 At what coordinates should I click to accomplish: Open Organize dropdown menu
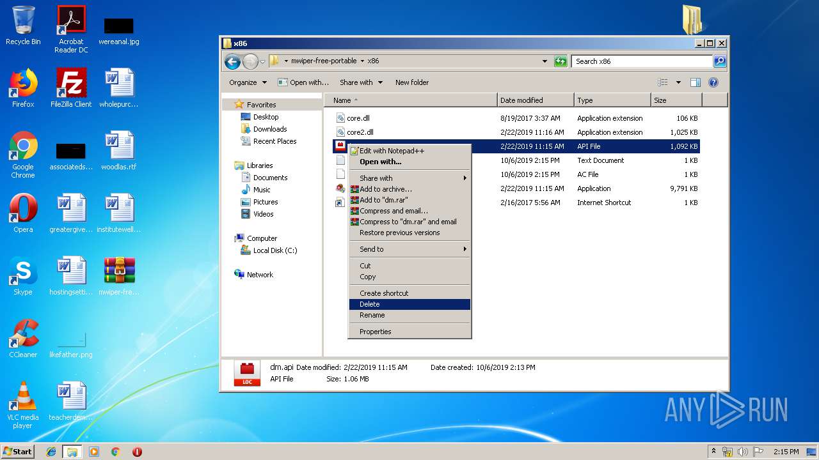248,82
